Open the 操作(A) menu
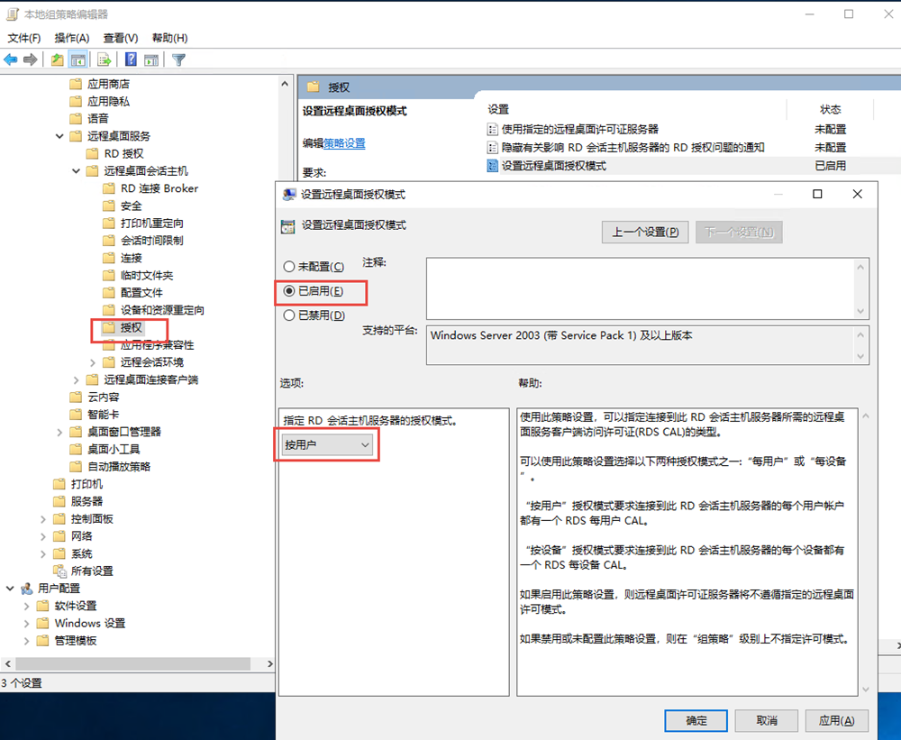Viewport: 901px width, 740px height. (72, 38)
